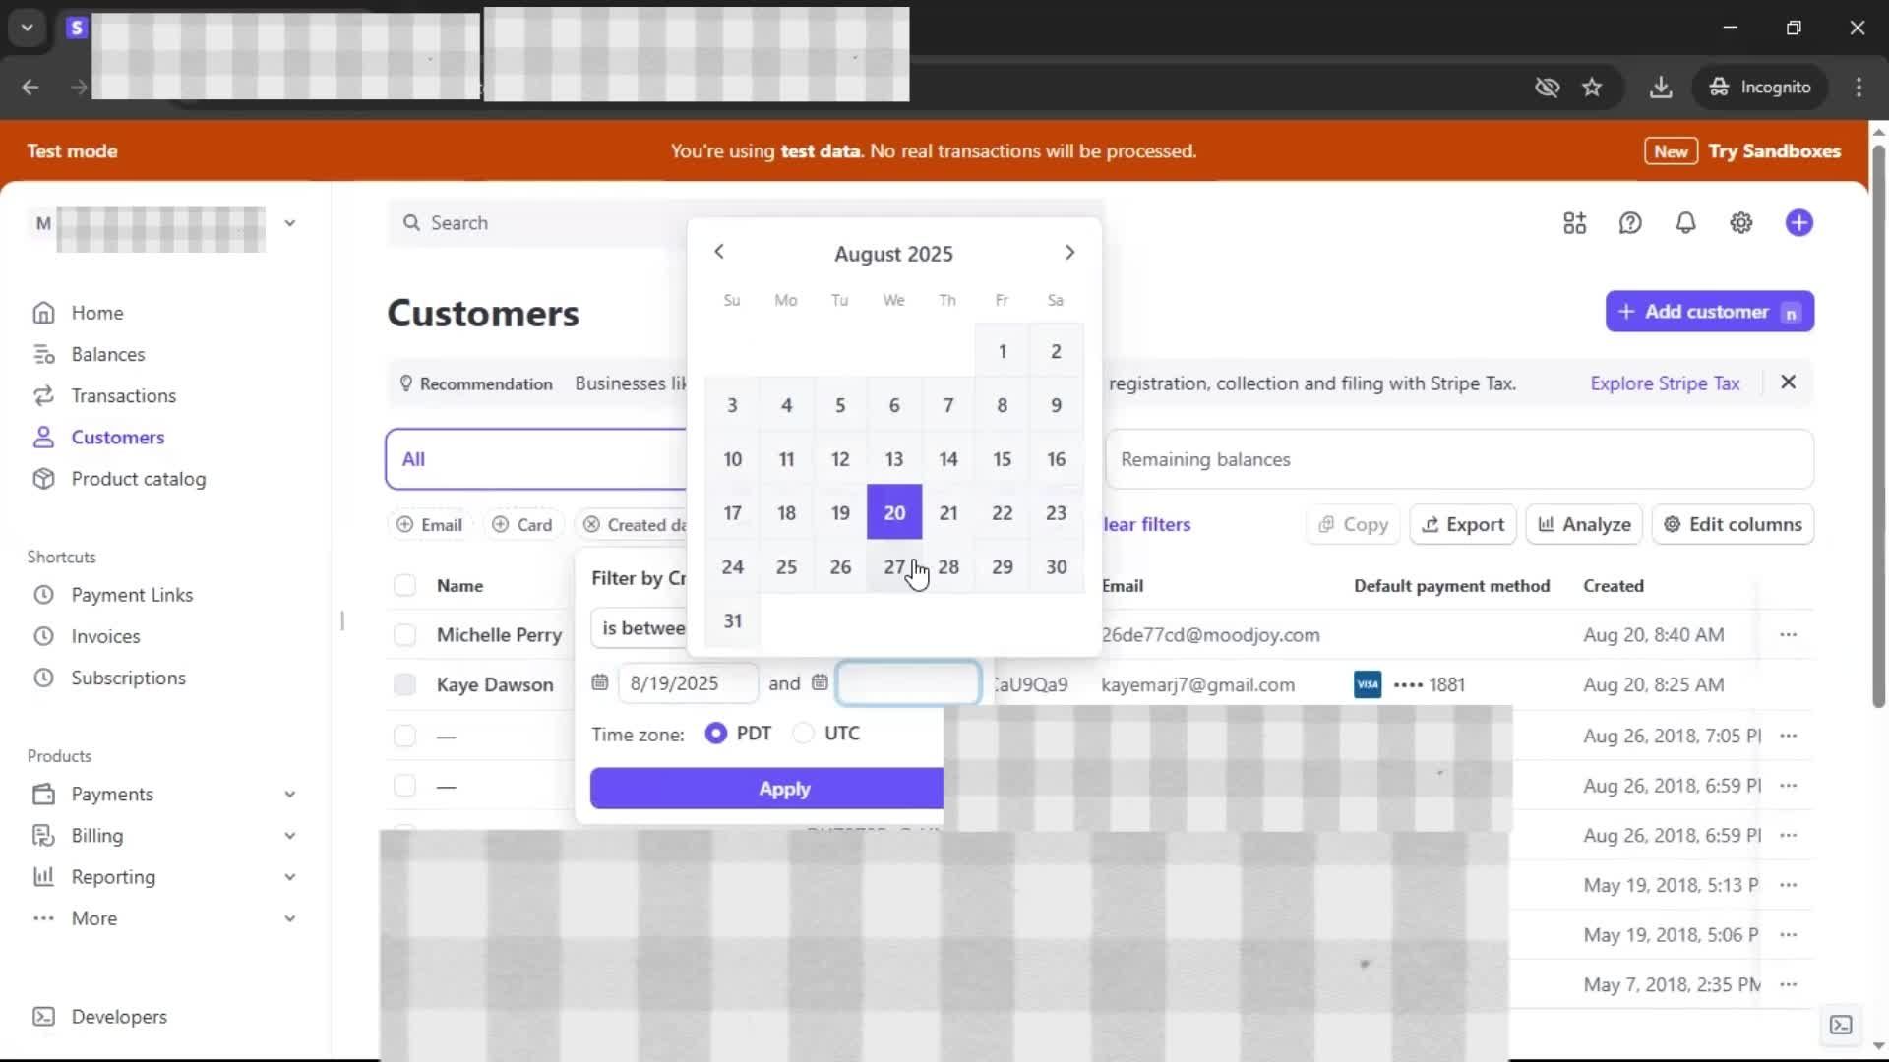The height and width of the screenshot is (1062, 1889).
Task: Click the purple plus create icon
Action: click(x=1798, y=223)
